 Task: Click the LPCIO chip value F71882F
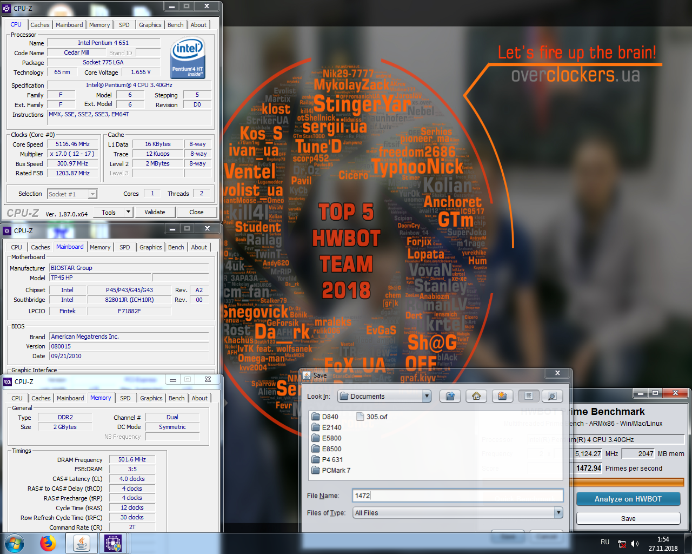(x=129, y=311)
